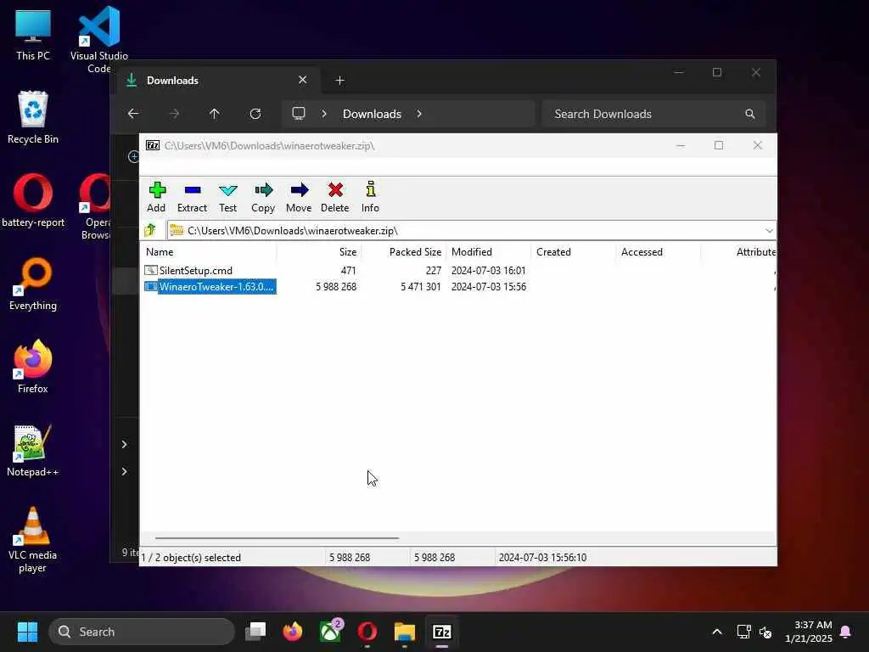
Task: Run Test on the archive
Action: 227,197
